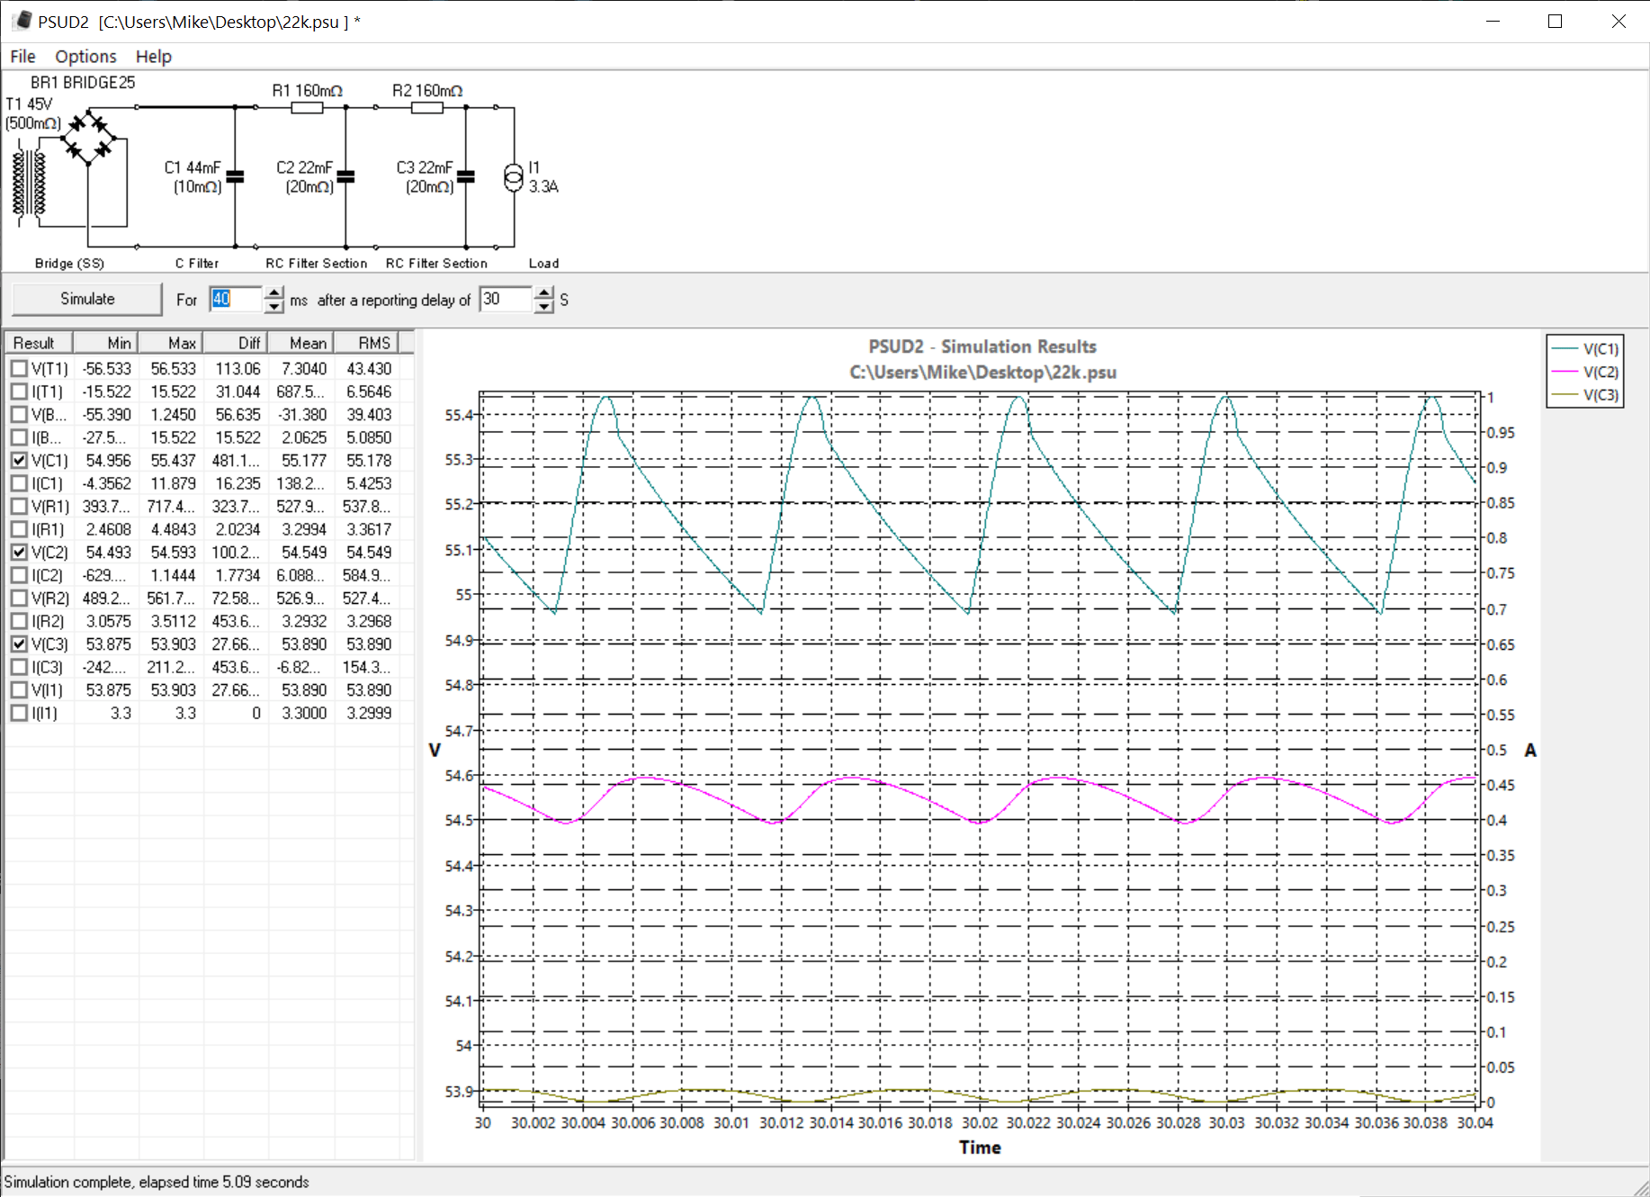The width and height of the screenshot is (1650, 1197).
Task: Enable the I(R2) trace checkbox
Action: click(x=19, y=621)
